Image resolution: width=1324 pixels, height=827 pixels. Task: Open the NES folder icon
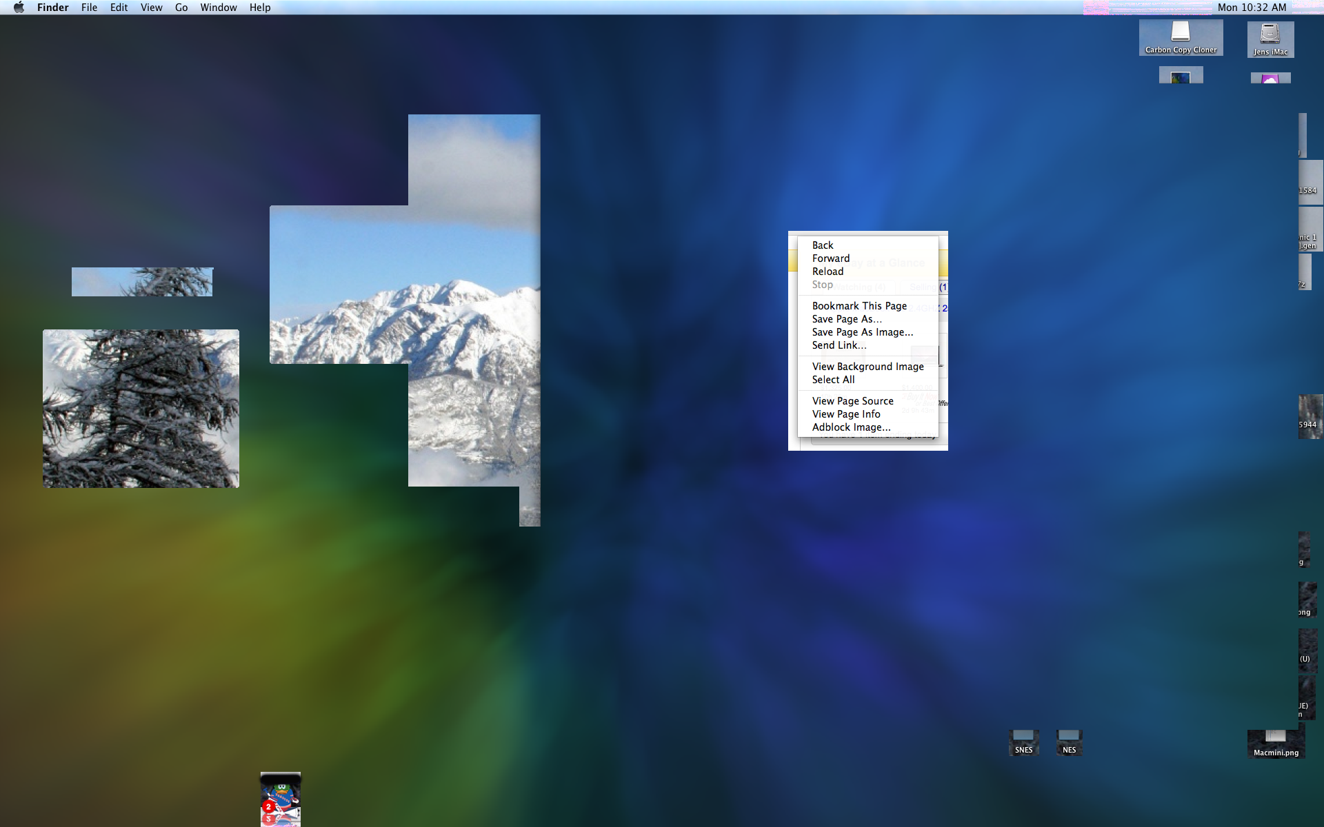[1069, 739]
